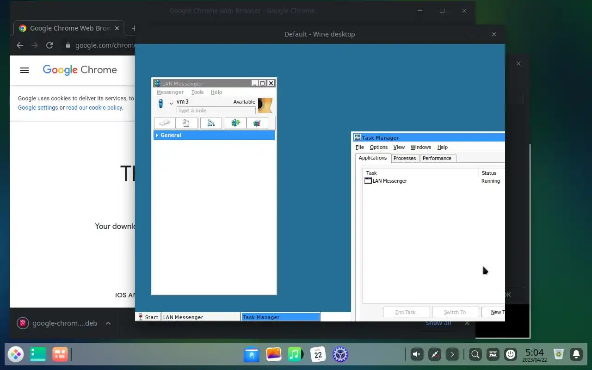
Task: Click the New Task button
Action: [493, 312]
